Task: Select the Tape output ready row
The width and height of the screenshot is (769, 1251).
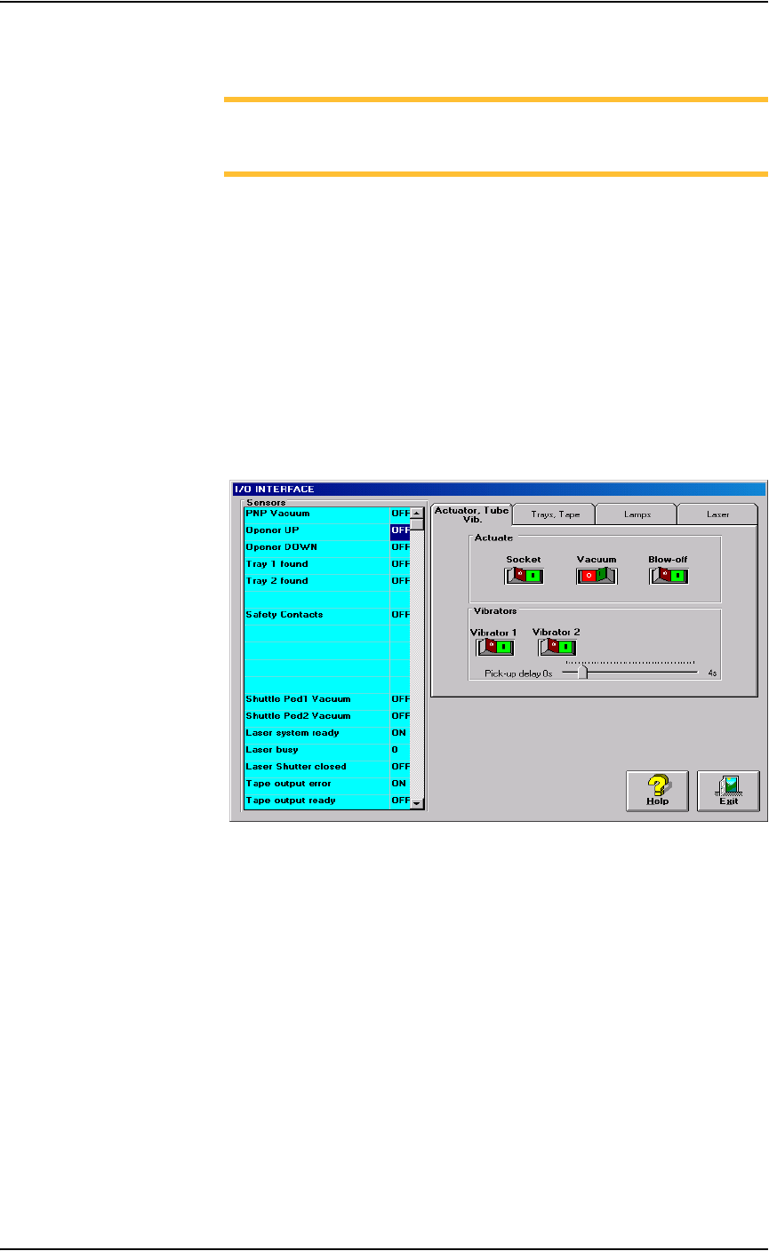Action: 327,801
